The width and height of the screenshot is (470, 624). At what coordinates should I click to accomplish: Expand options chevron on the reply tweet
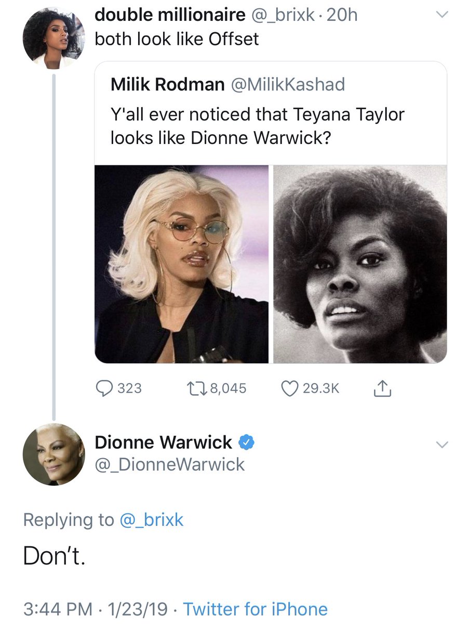pyautogui.click(x=441, y=445)
